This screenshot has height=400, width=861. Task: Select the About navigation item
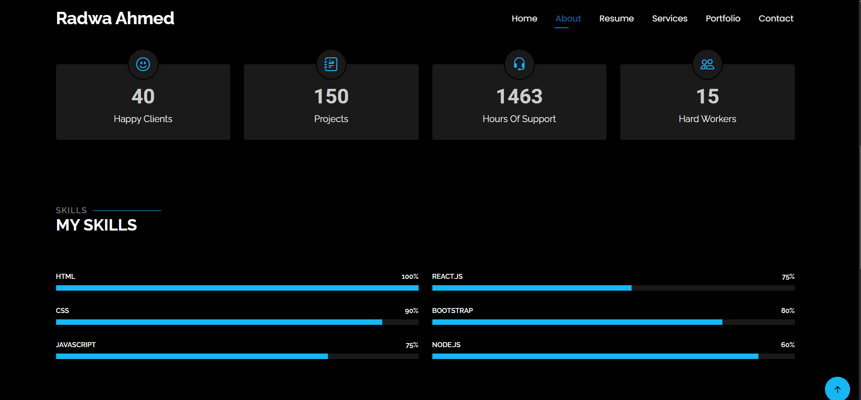click(568, 19)
